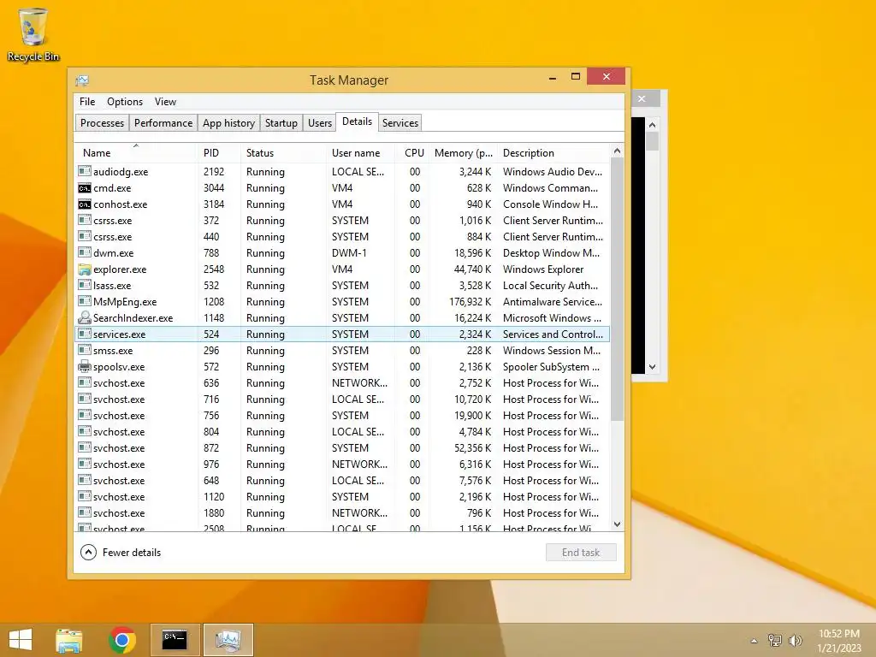The height and width of the screenshot is (657, 876).
Task: Close the background window behind Task Manager
Action: [642, 99]
